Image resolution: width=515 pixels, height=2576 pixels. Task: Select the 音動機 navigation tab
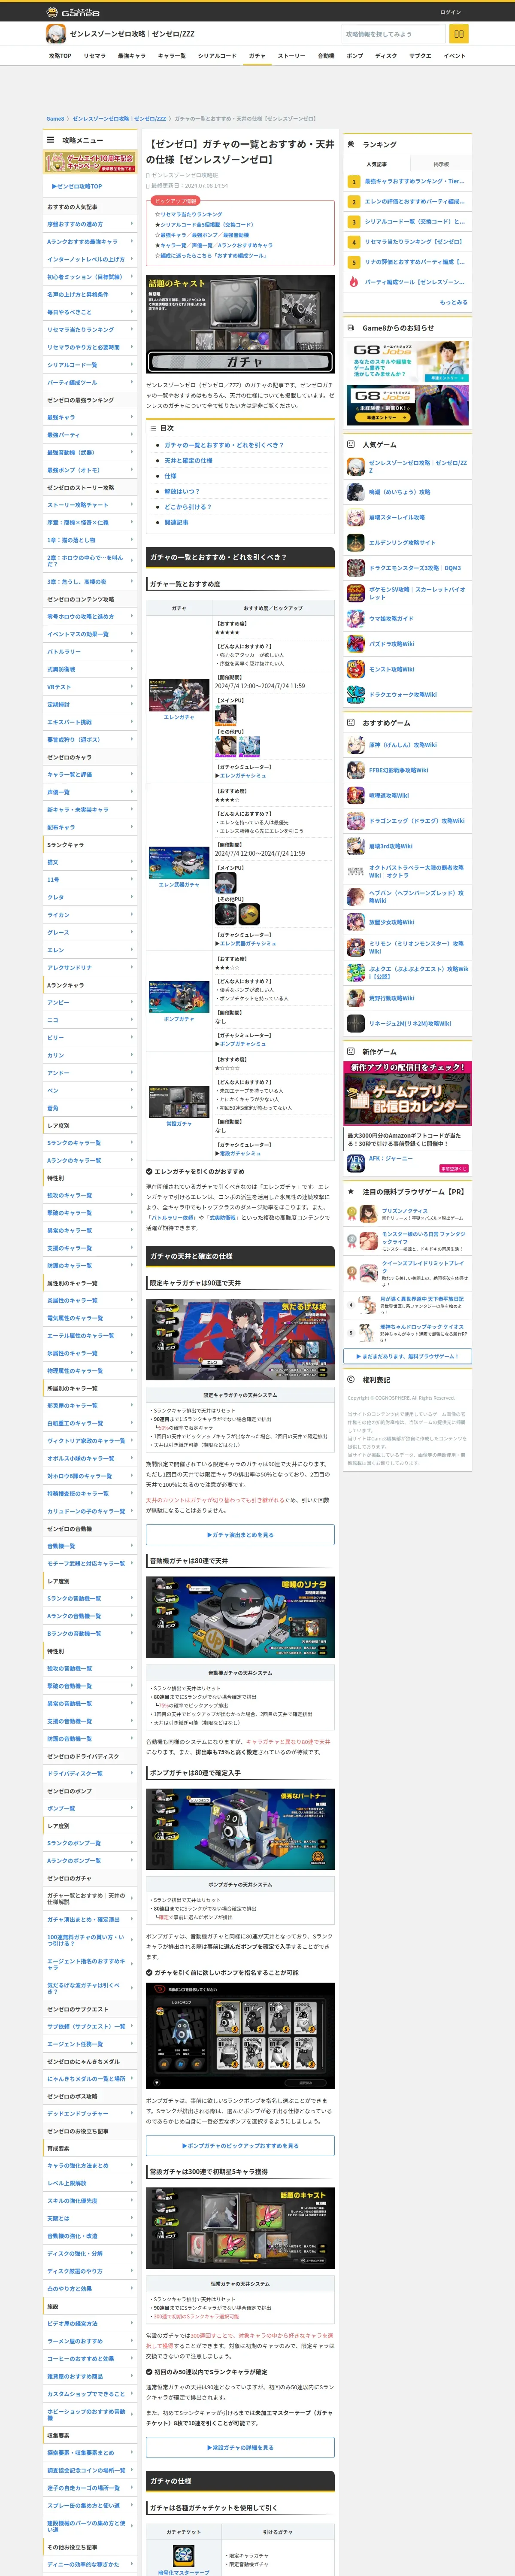point(326,56)
